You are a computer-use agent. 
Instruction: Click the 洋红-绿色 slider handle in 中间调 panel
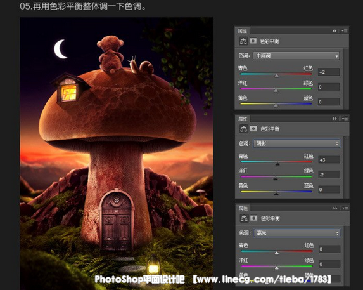[x=276, y=91]
